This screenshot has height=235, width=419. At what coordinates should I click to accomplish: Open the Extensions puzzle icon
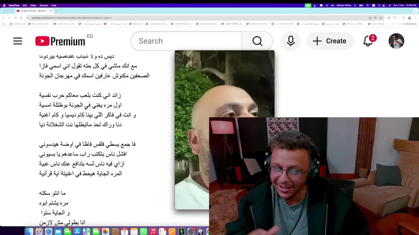pyautogui.click(x=395, y=18)
